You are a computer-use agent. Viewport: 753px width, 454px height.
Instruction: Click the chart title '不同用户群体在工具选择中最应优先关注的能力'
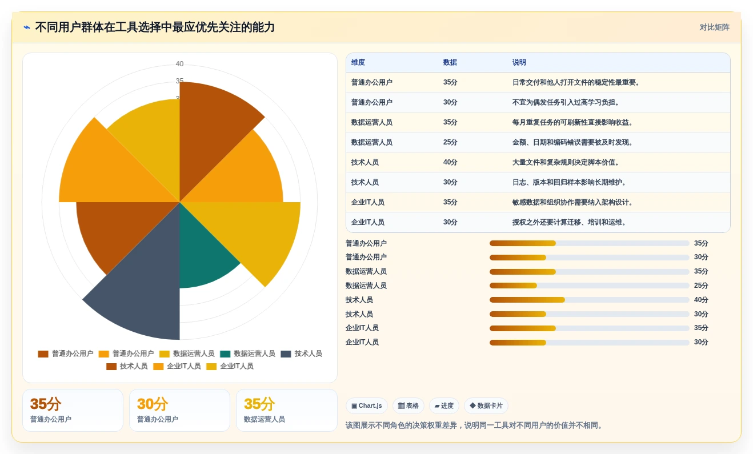[x=155, y=27]
